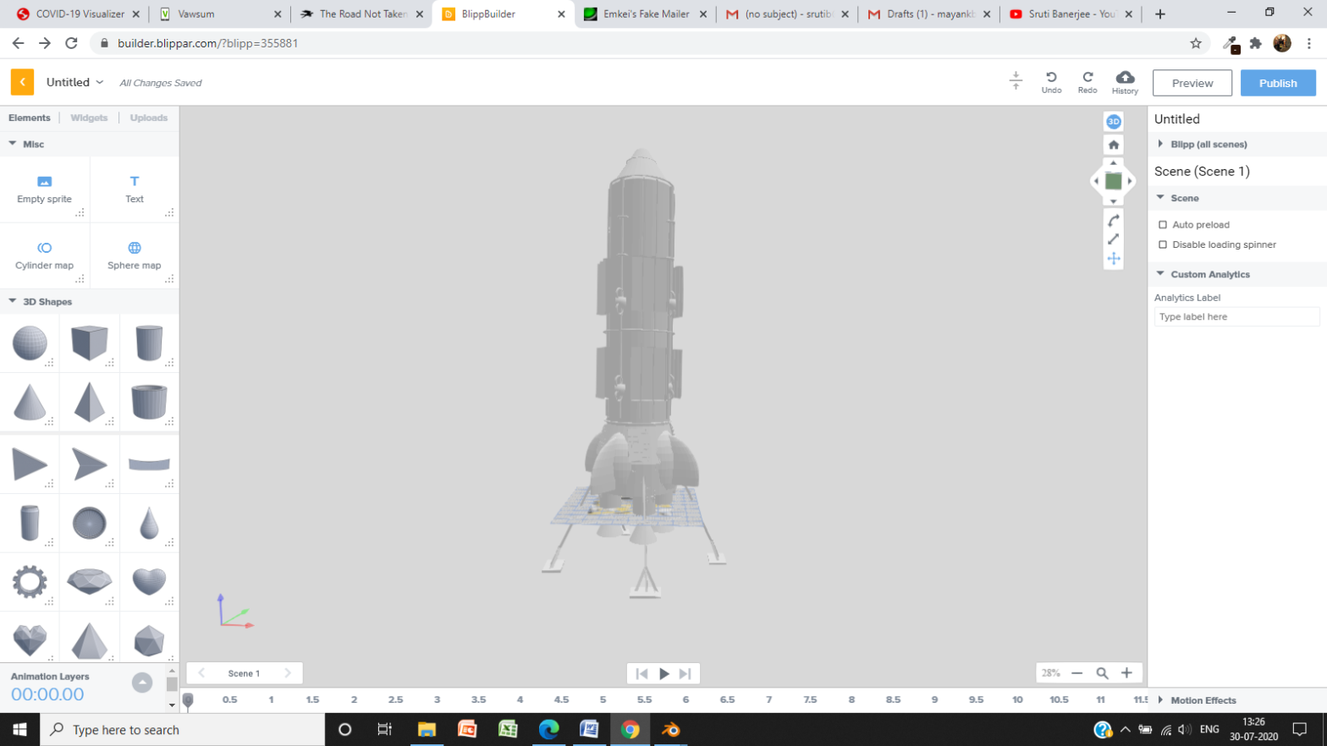
Task: Click the snap-to-ground icon beside Undo
Action: (x=1016, y=81)
